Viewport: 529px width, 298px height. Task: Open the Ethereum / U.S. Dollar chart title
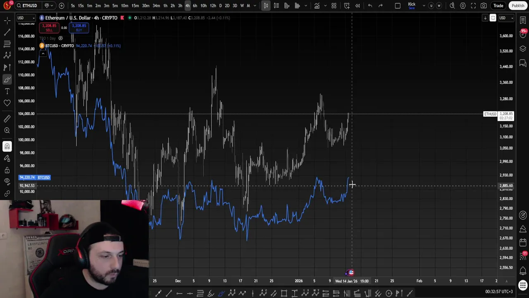[81, 18]
